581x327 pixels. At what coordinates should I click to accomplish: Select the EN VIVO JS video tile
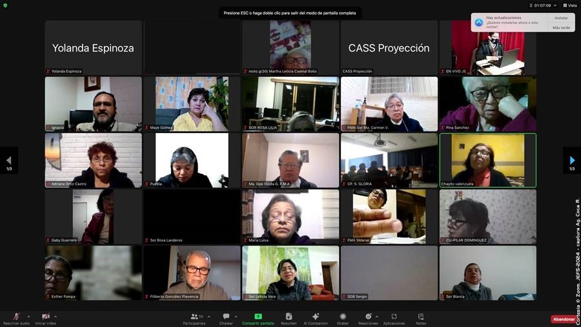pos(487,47)
